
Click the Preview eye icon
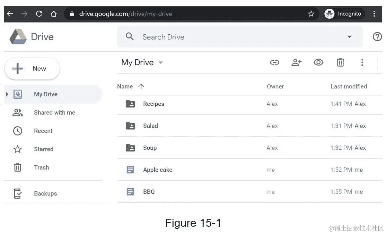318,62
